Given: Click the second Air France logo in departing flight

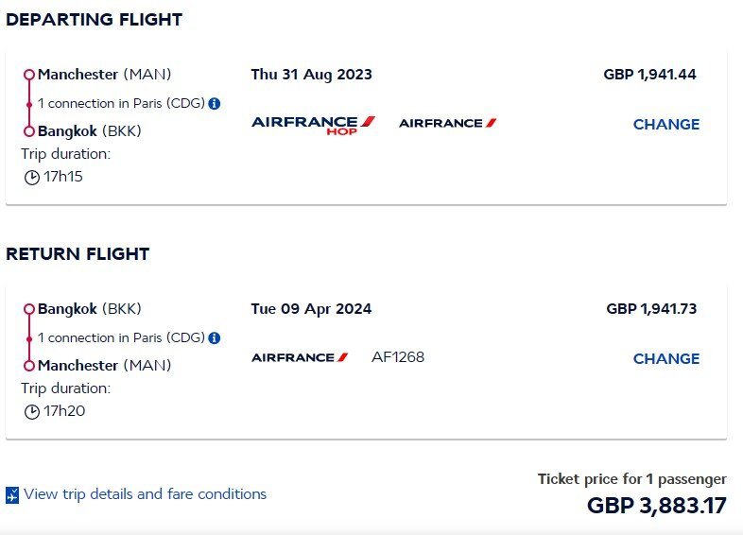Looking at the screenshot, I should coord(448,123).
